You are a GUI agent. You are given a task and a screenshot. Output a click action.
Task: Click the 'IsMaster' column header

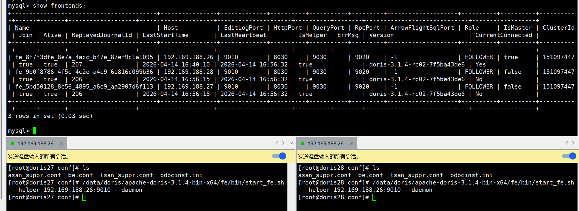point(518,28)
